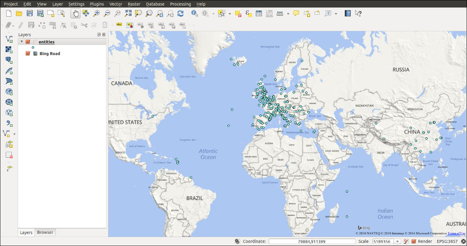Image resolution: width=467 pixels, height=246 pixels.
Task: Uncheck the entities layer visibility checkbox
Action: click(x=28, y=42)
